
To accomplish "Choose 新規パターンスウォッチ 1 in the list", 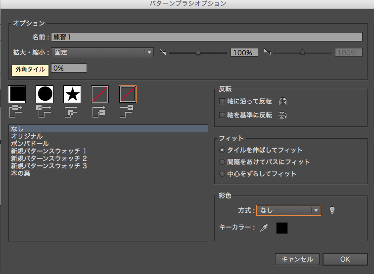I will pyautogui.click(x=108, y=151).
